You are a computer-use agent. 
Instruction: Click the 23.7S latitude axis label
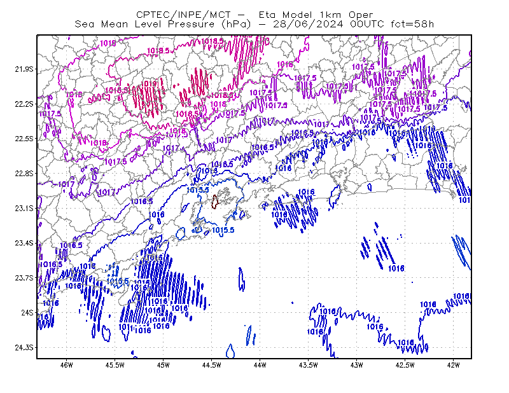point(24,278)
